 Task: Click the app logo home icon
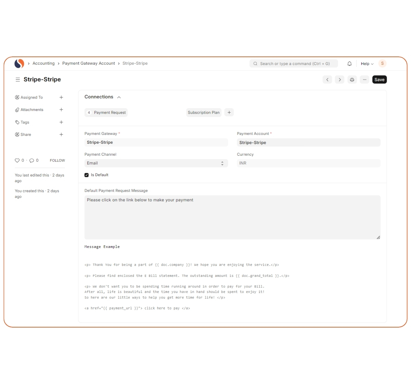click(x=19, y=63)
